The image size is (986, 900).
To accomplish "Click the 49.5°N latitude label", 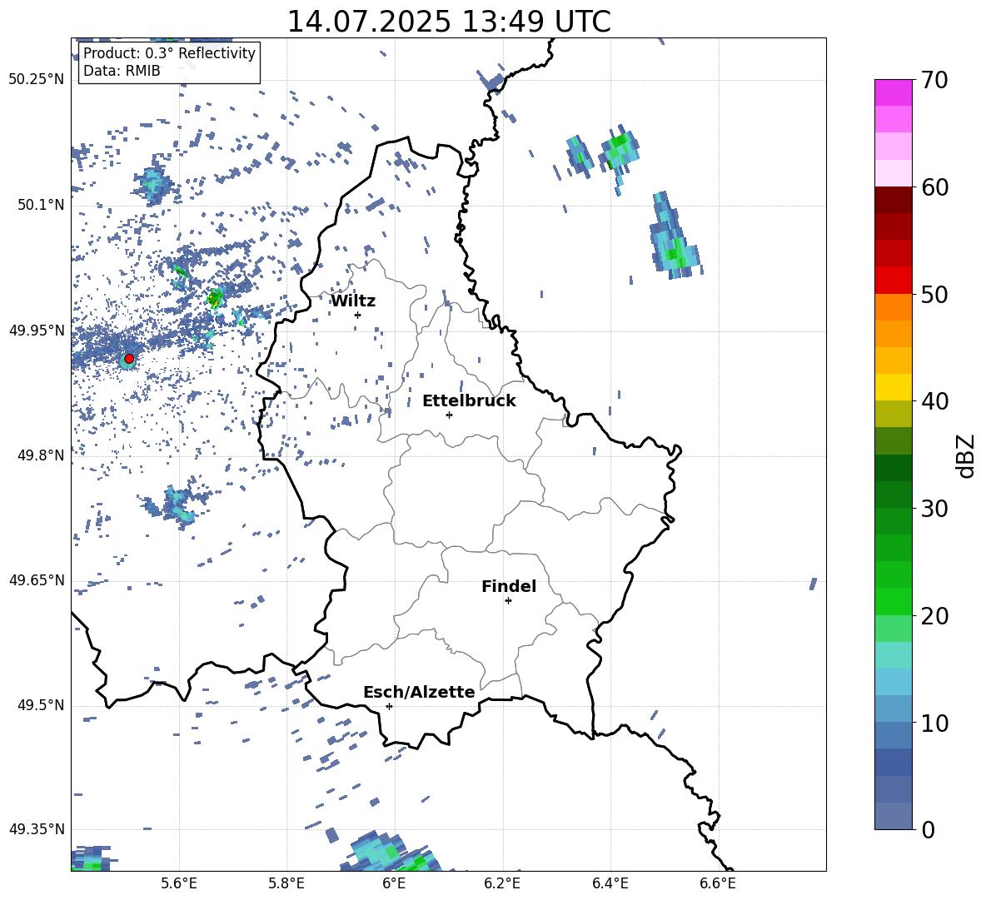I will tap(41, 705).
